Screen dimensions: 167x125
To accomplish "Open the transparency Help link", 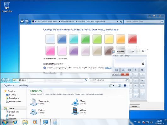I will [108, 68].
